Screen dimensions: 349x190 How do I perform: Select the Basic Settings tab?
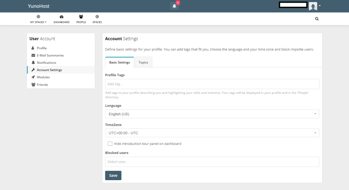(x=120, y=62)
